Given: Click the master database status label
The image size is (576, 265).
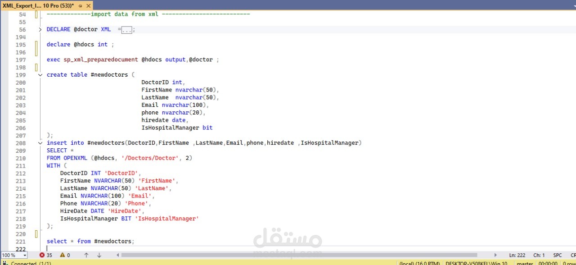Looking at the screenshot, I should point(525,263).
